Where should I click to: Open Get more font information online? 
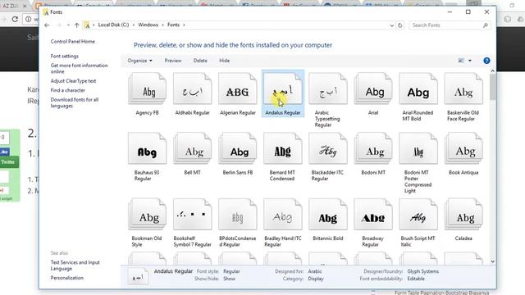79,69
